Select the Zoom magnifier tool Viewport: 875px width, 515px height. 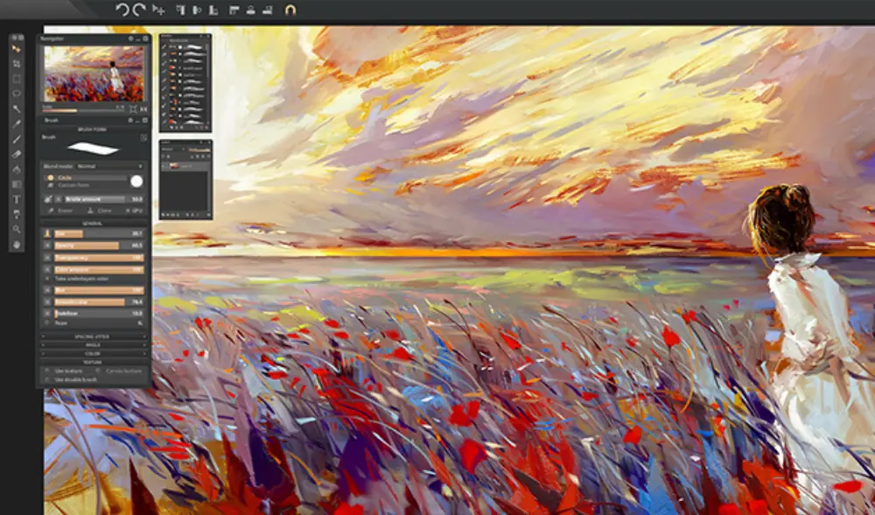pyautogui.click(x=17, y=229)
